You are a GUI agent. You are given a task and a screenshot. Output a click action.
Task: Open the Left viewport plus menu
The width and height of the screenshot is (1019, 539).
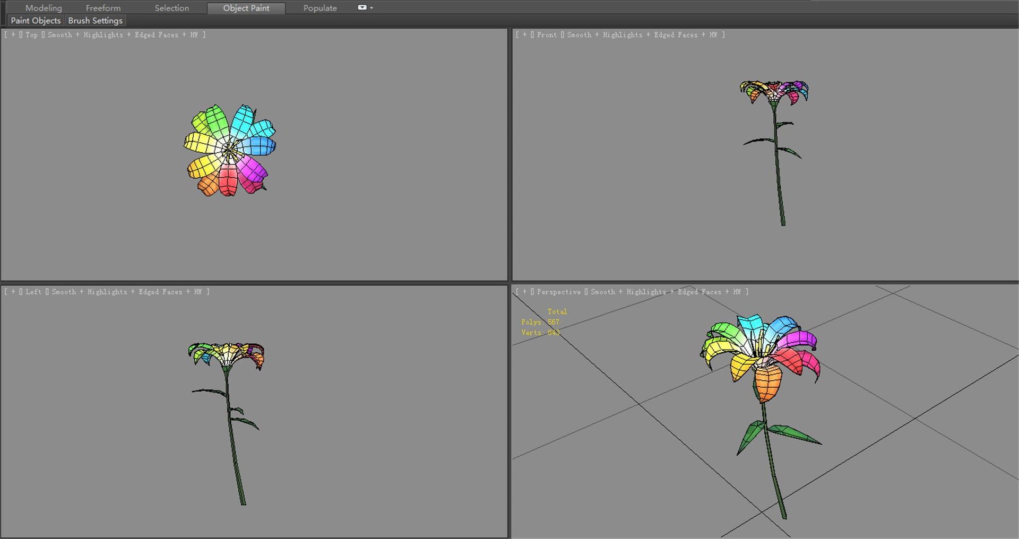[x=13, y=292]
